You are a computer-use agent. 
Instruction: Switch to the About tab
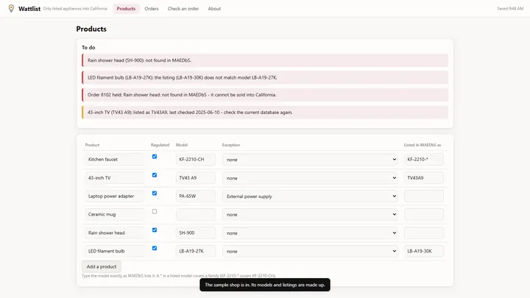[214, 9]
